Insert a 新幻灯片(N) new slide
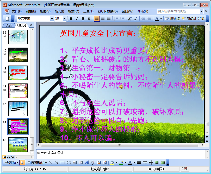 tap(193, 19)
